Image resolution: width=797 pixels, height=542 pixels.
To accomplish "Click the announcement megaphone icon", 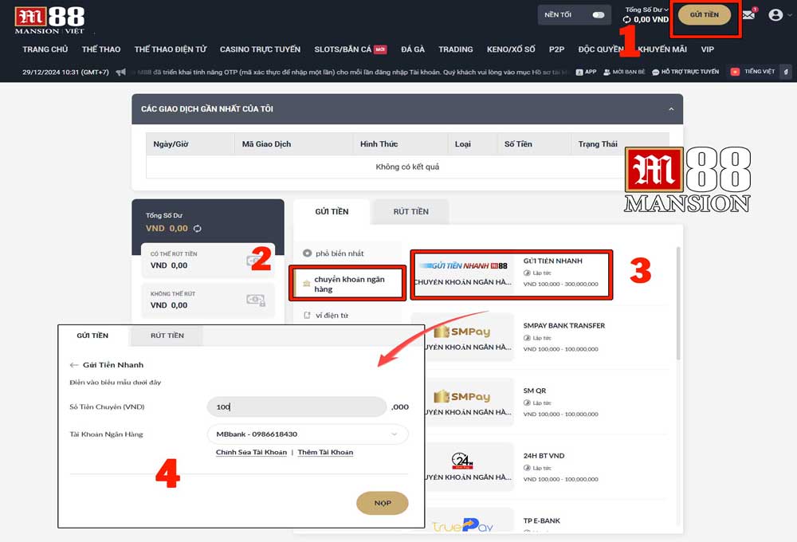I will (120, 73).
